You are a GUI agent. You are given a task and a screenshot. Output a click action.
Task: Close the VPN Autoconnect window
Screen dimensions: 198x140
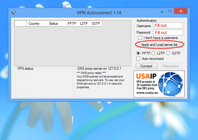click(181, 11)
